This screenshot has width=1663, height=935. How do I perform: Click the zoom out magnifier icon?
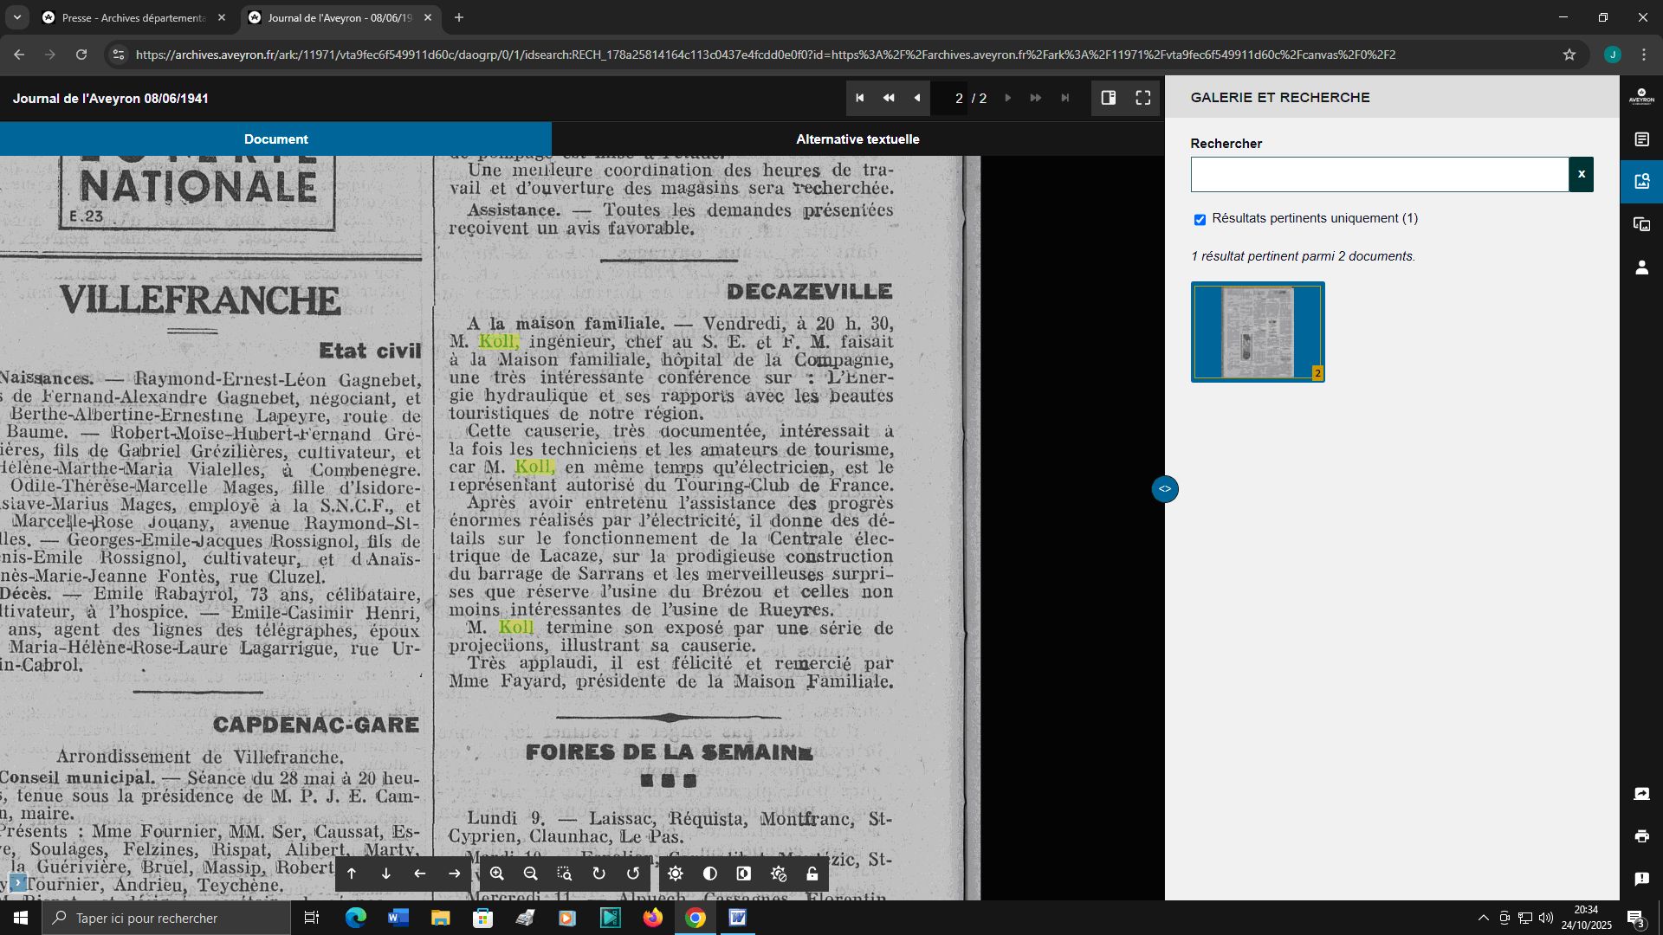[x=531, y=874]
